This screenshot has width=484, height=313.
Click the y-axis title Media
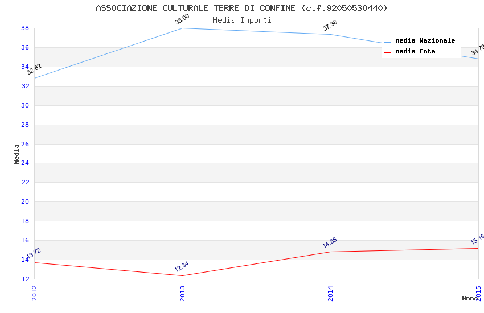click(17, 154)
